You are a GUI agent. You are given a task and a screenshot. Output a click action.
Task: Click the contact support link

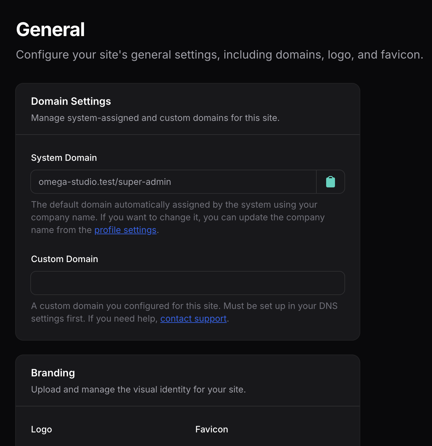coord(193,318)
